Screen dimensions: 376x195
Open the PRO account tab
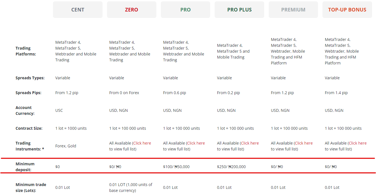185,10
